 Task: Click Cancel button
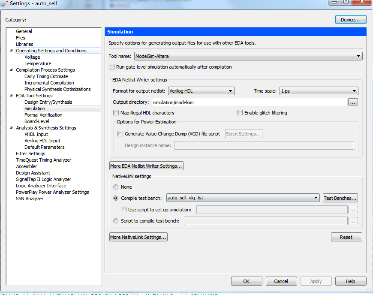(x=281, y=281)
